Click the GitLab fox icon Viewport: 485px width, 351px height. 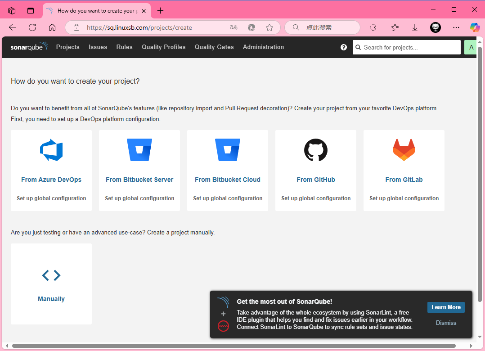click(404, 150)
